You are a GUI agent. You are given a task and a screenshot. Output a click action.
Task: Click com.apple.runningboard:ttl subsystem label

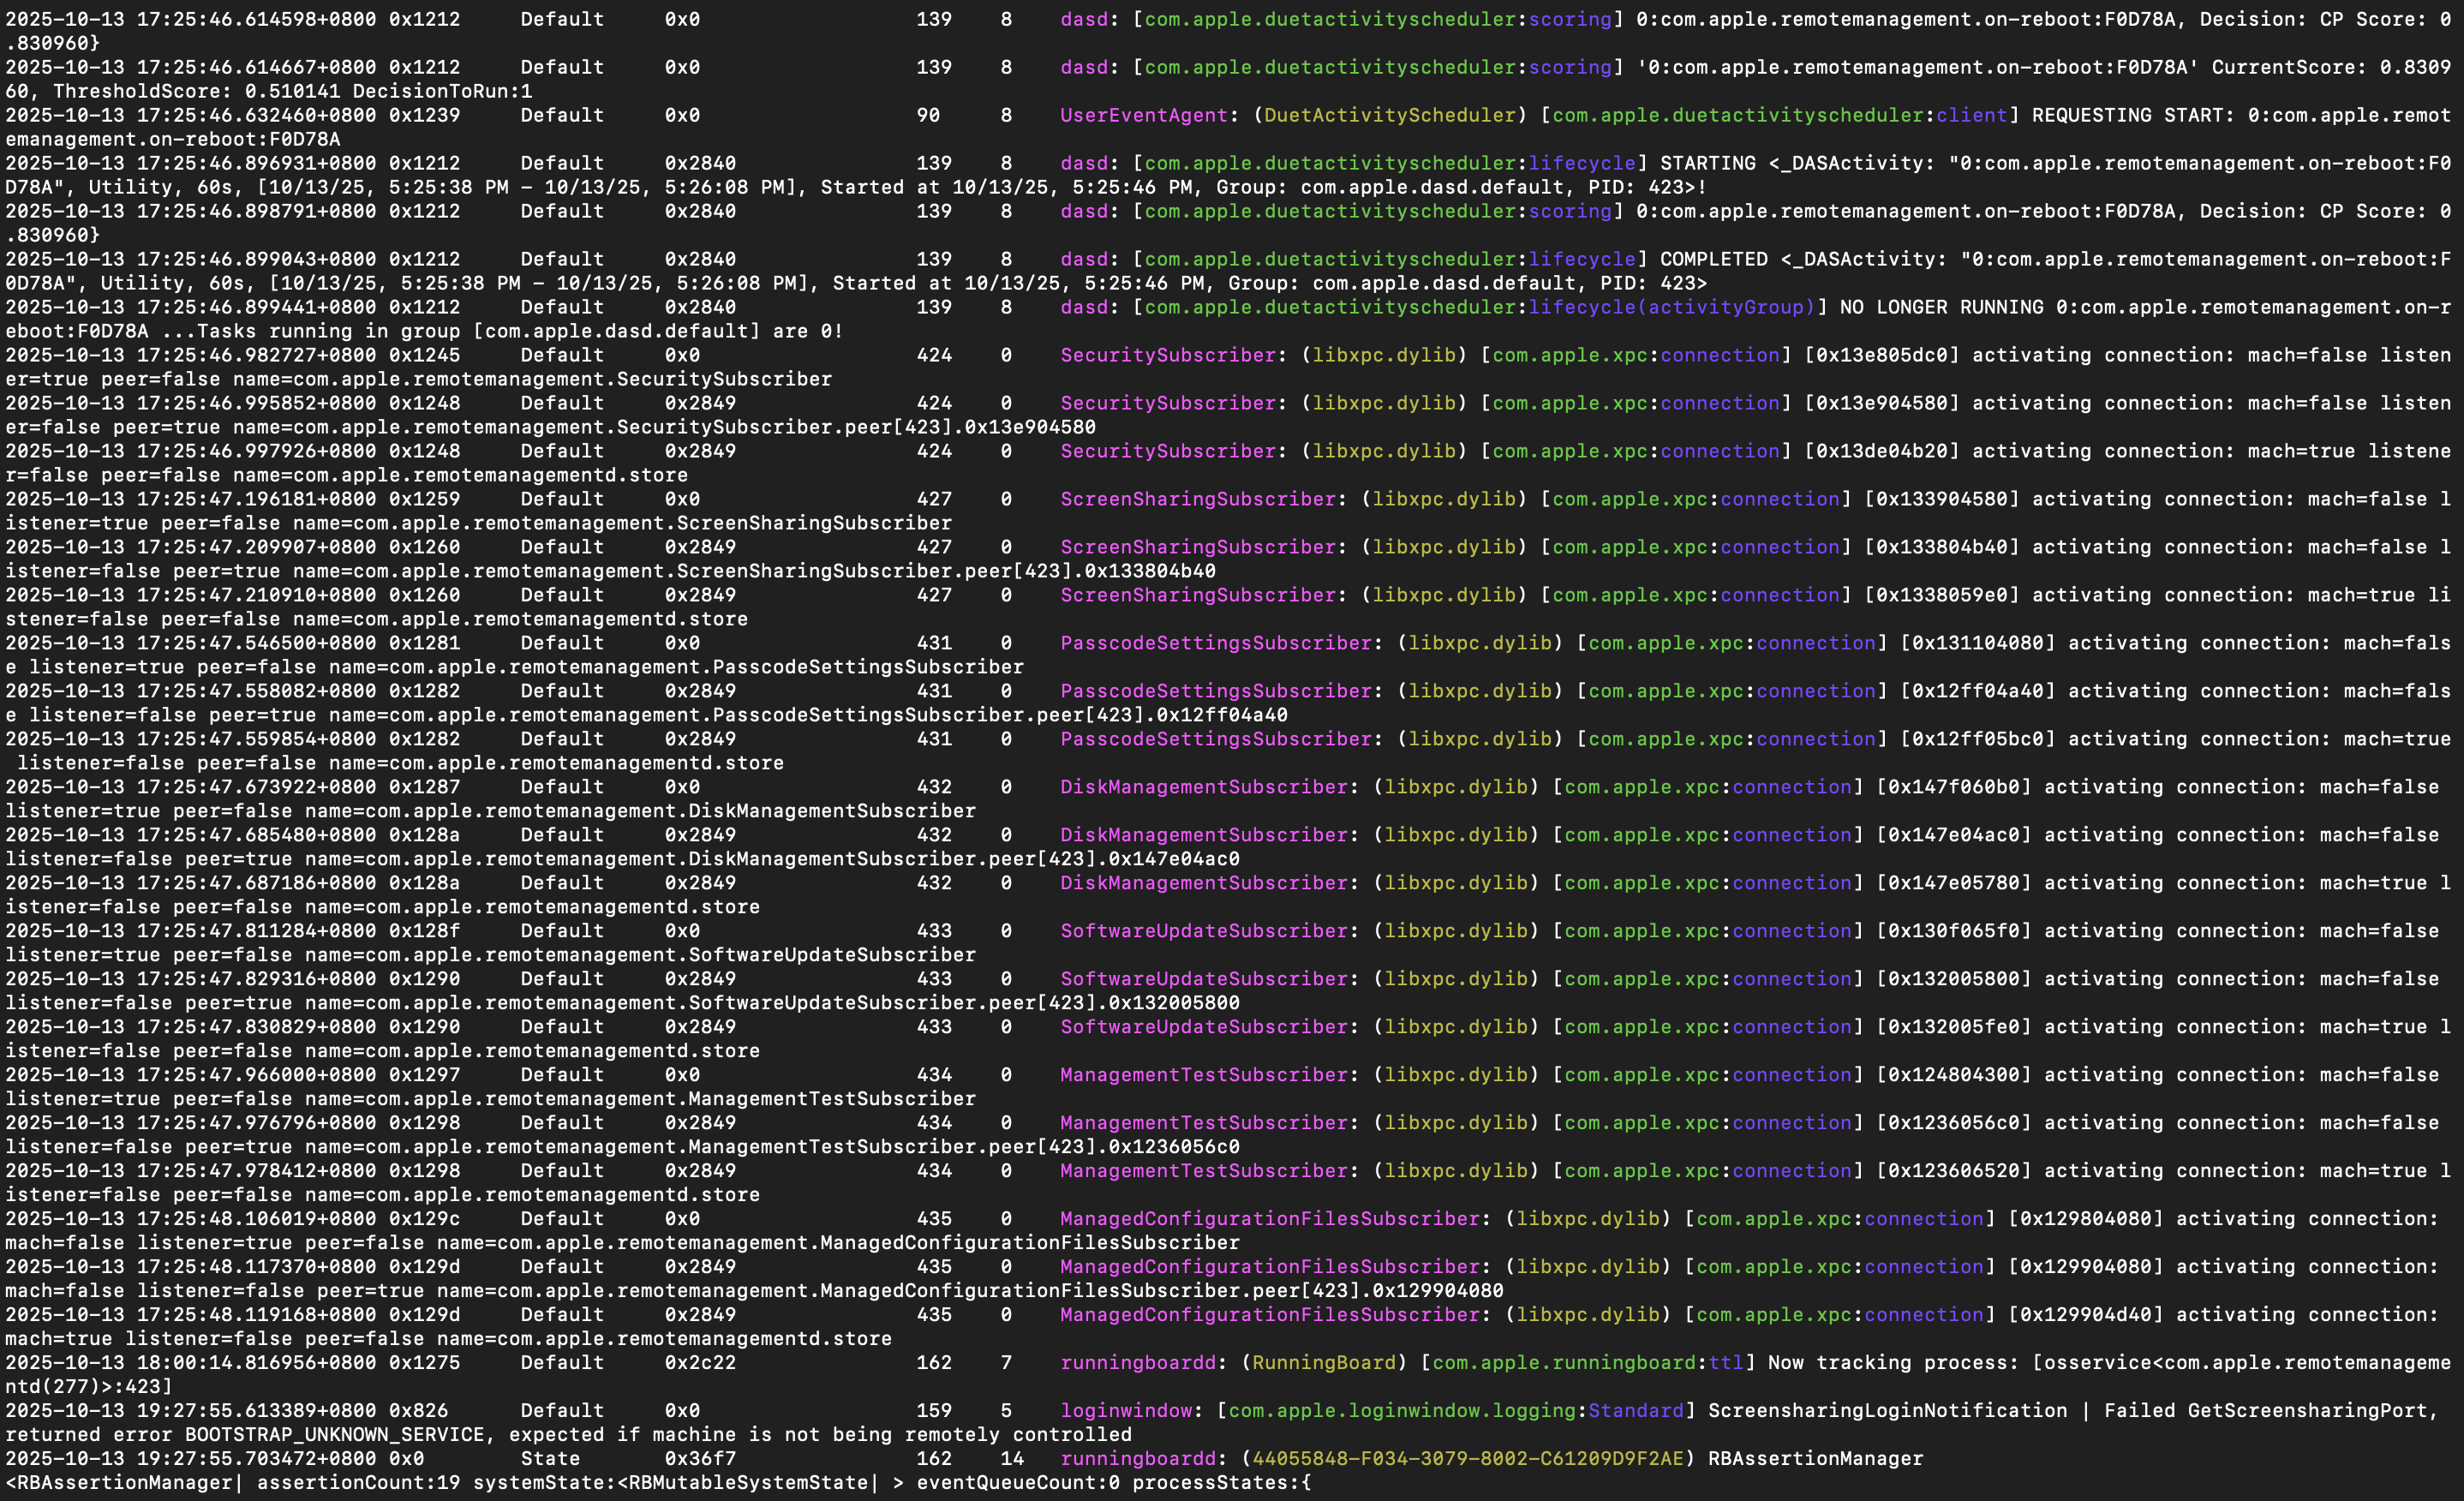click(x=1587, y=1362)
